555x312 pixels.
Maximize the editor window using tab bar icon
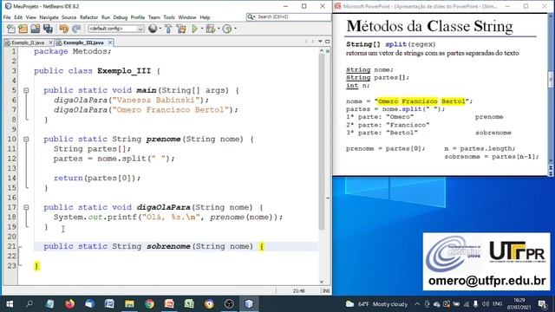pos(328,42)
